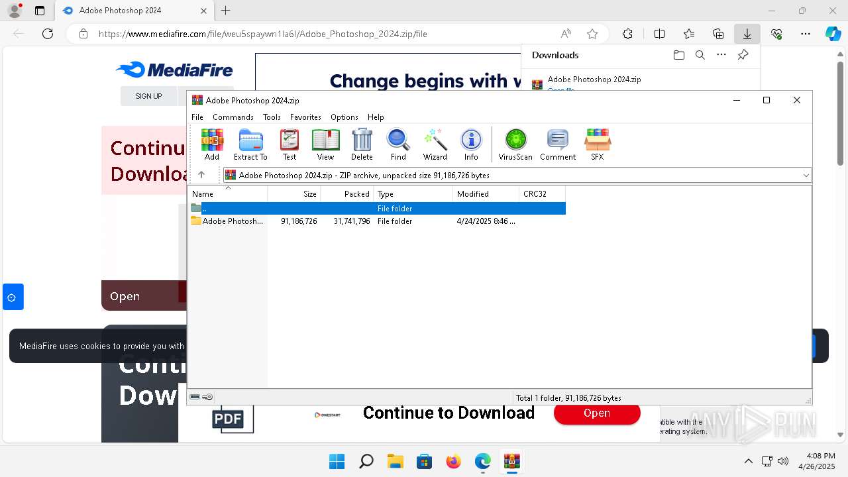The image size is (848, 477).
Task: Open a new browser tab
Action: coord(226,11)
